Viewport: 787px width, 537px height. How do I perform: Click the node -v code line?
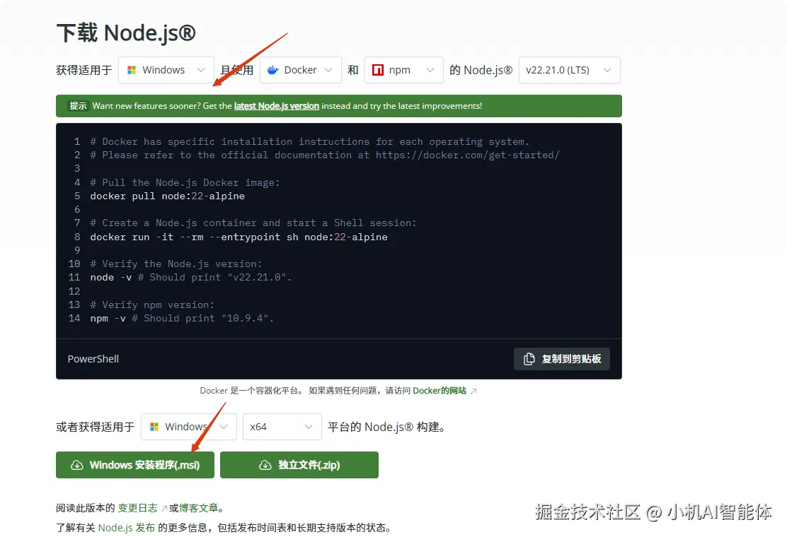[x=190, y=278]
